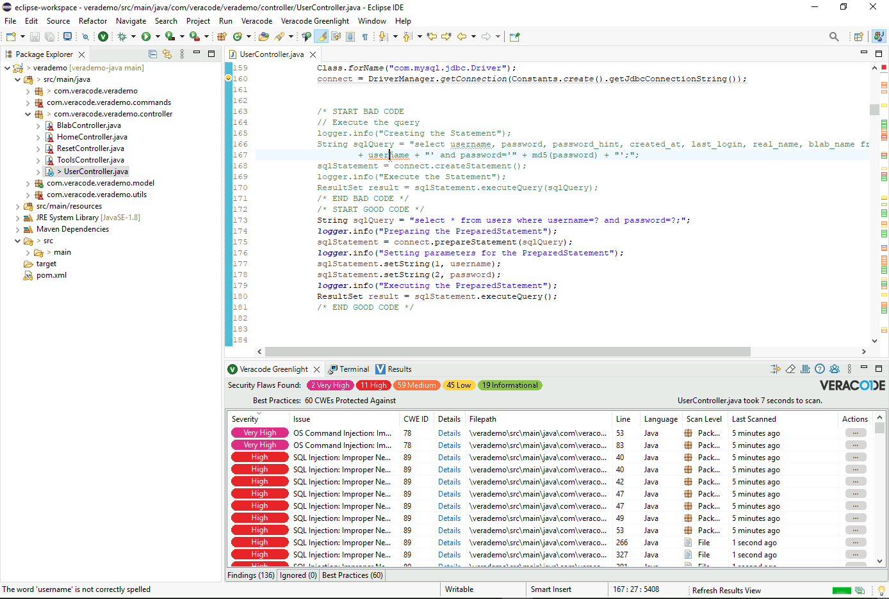The image size is (889, 599).
Task: Click Actions button for line 83 flaw
Action: (856, 445)
